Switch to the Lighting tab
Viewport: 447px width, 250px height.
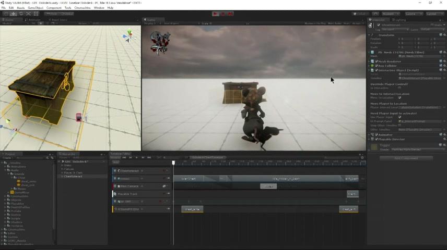399,20
